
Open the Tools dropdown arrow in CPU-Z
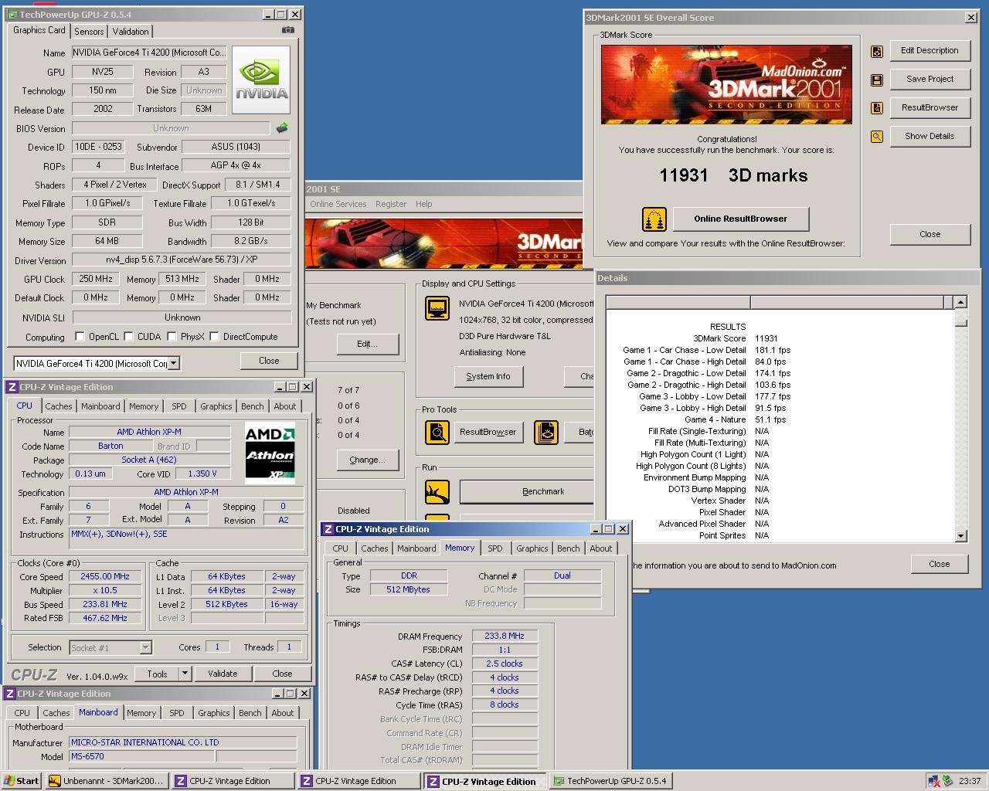pos(185,674)
